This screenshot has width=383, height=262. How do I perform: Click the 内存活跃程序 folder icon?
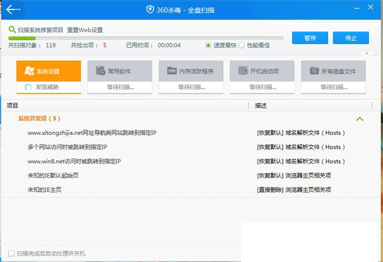(172, 70)
